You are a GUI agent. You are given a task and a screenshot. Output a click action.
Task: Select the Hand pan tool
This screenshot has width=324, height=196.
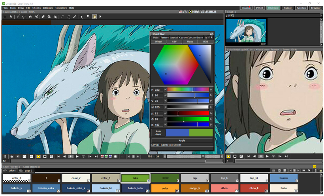point(94,17)
